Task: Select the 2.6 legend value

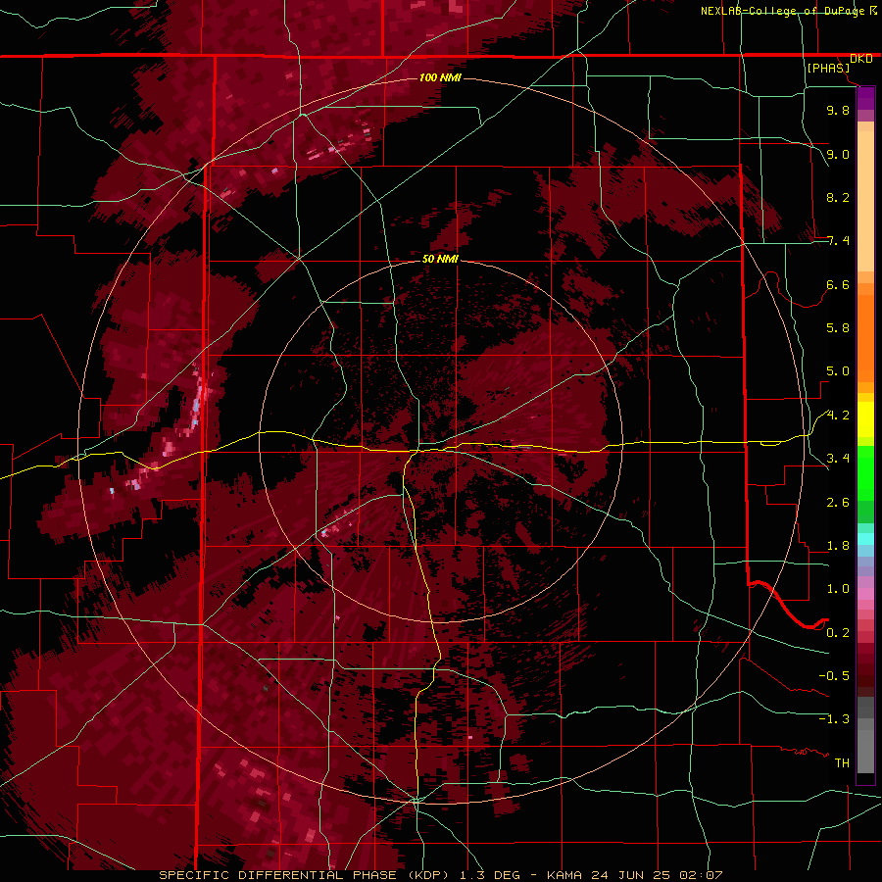Action: click(838, 503)
